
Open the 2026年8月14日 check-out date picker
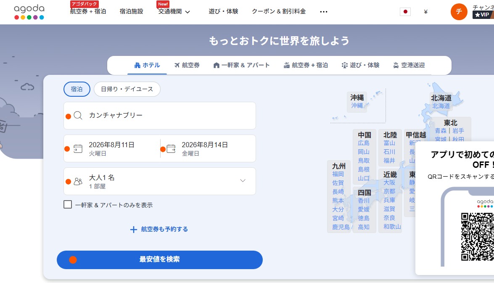click(208, 148)
